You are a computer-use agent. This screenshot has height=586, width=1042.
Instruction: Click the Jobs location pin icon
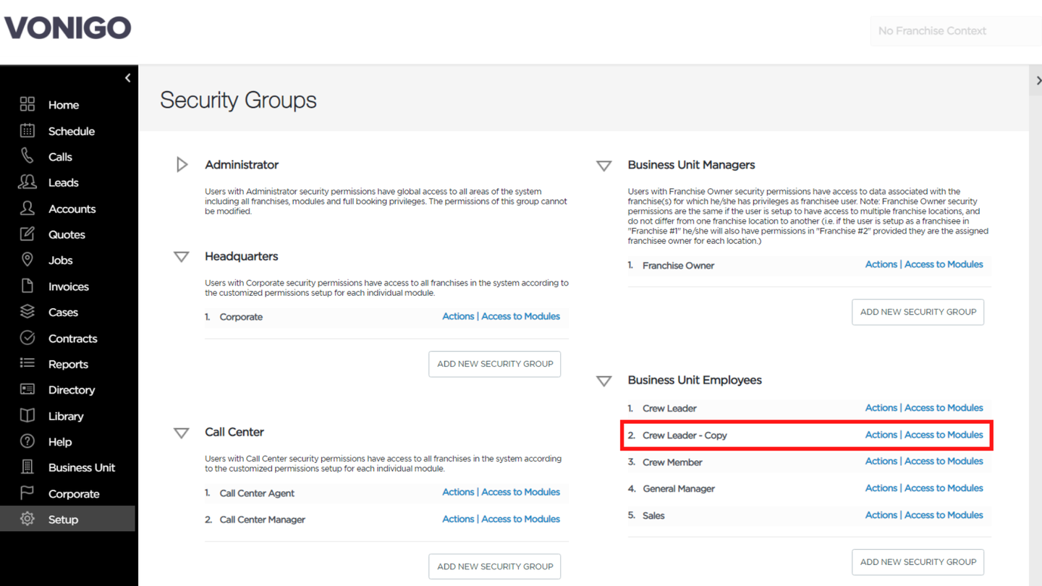[x=27, y=260]
